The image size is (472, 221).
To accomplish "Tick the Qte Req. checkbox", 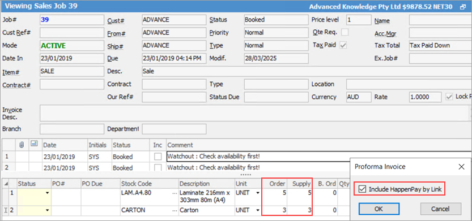I will [x=345, y=32].
